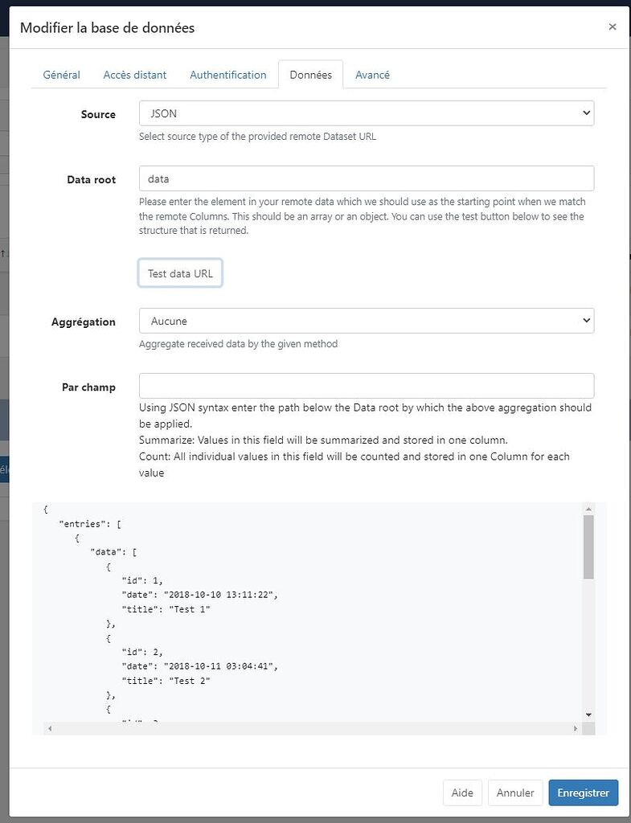Cancel the dialog via Annuler
The image size is (631, 823).
(514, 792)
